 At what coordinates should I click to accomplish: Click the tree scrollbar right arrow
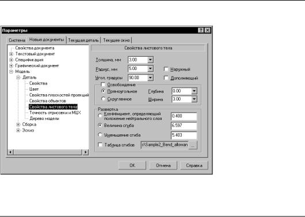(85, 152)
